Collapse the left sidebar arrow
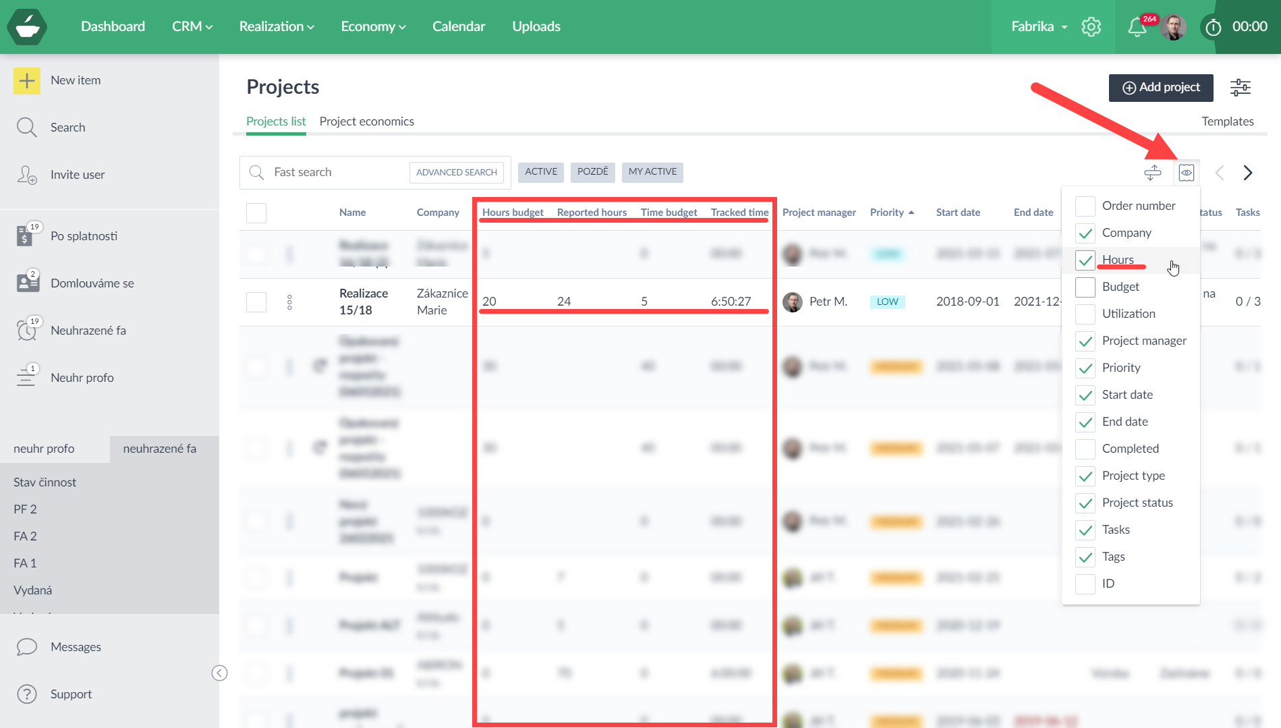The height and width of the screenshot is (728, 1281). tap(219, 673)
